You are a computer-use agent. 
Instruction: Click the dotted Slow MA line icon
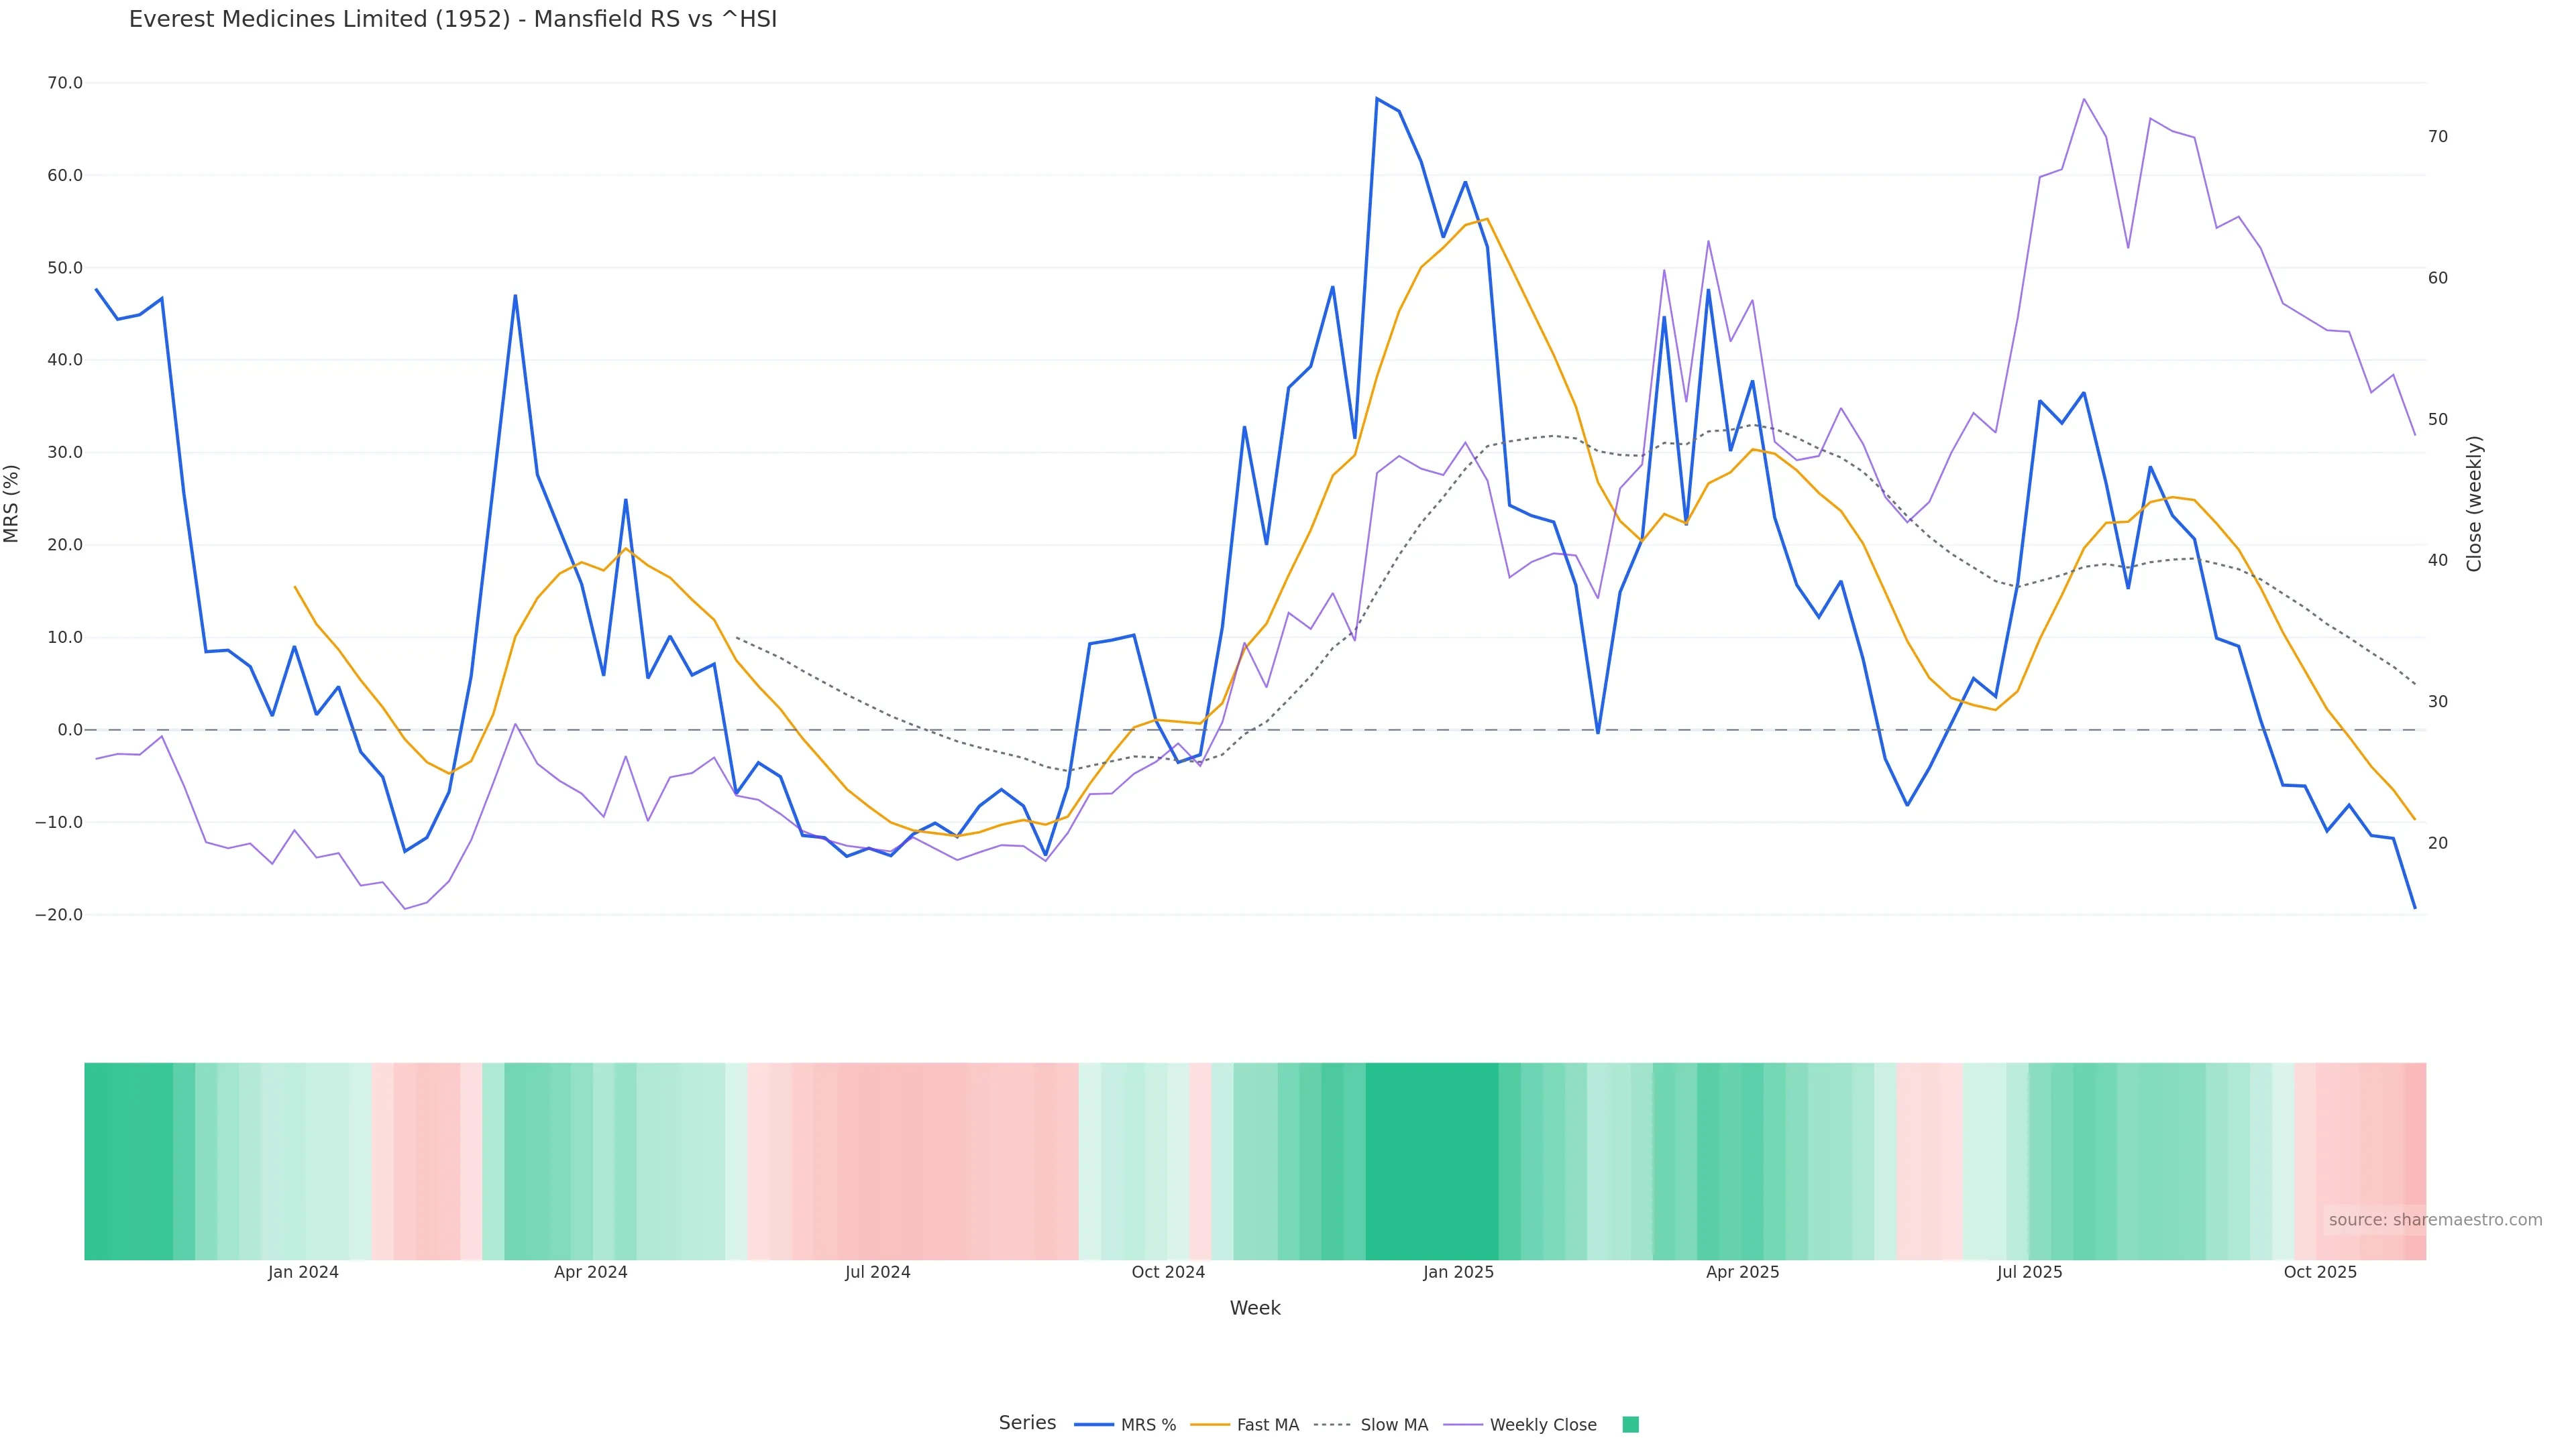pos(1332,1425)
